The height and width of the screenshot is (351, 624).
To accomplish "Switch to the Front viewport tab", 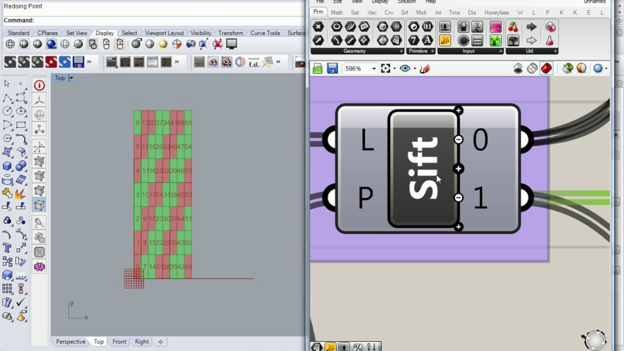I will pyautogui.click(x=119, y=342).
